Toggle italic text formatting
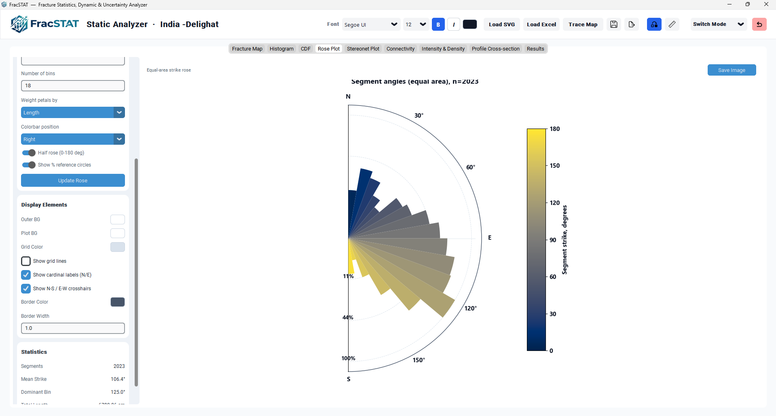The height and width of the screenshot is (416, 776). 454,24
